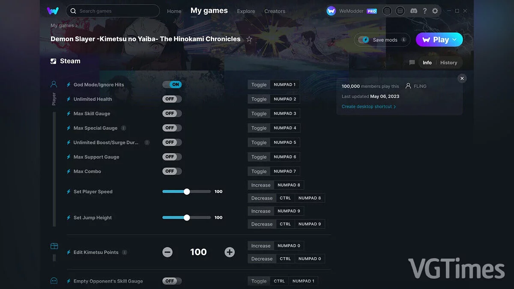Click the second square icon before Discord

pos(400,11)
